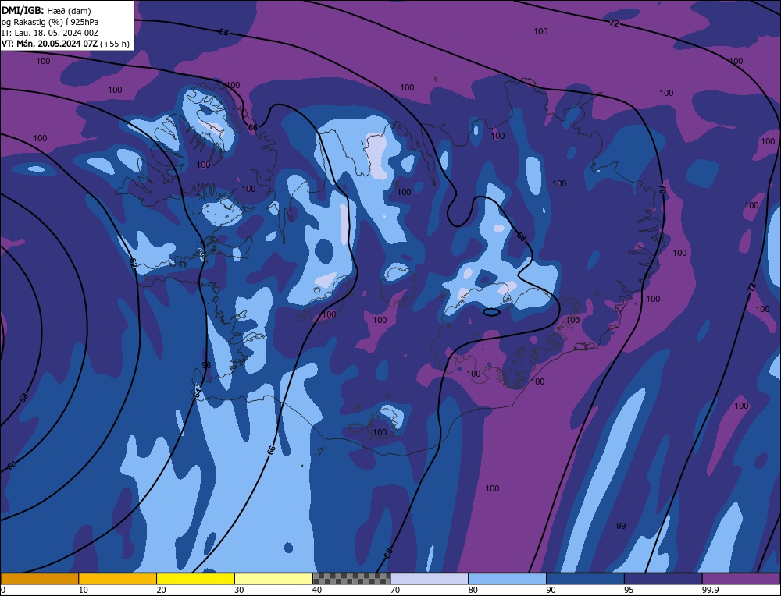Click the 'VT: Mán. 20.05.2024 07Z (+55 h)' line
781x596 pixels.
(x=66, y=44)
